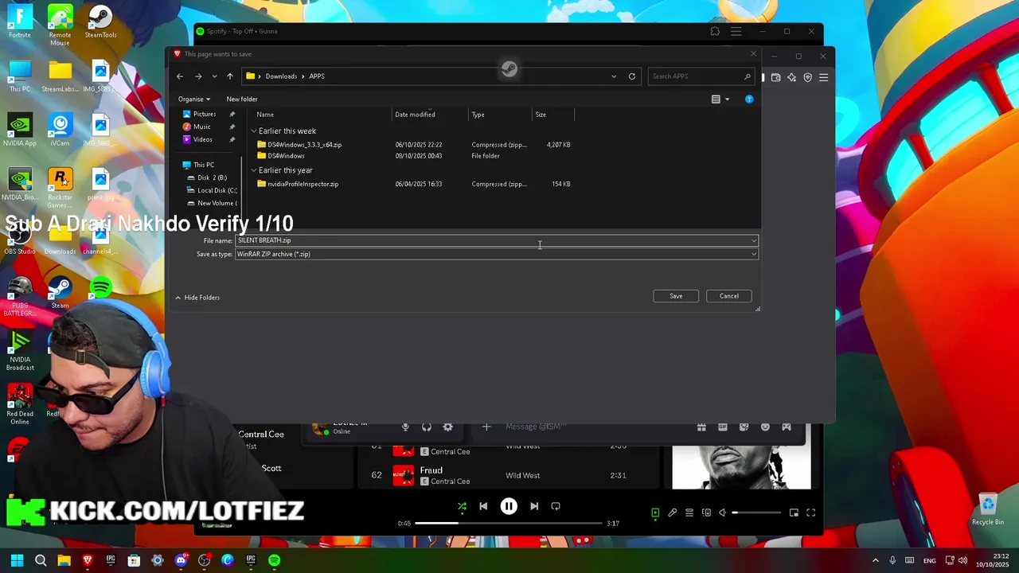Select This PC in navigation pane
Viewport: 1019px width, 573px height.
pyautogui.click(x=204, y=165)
